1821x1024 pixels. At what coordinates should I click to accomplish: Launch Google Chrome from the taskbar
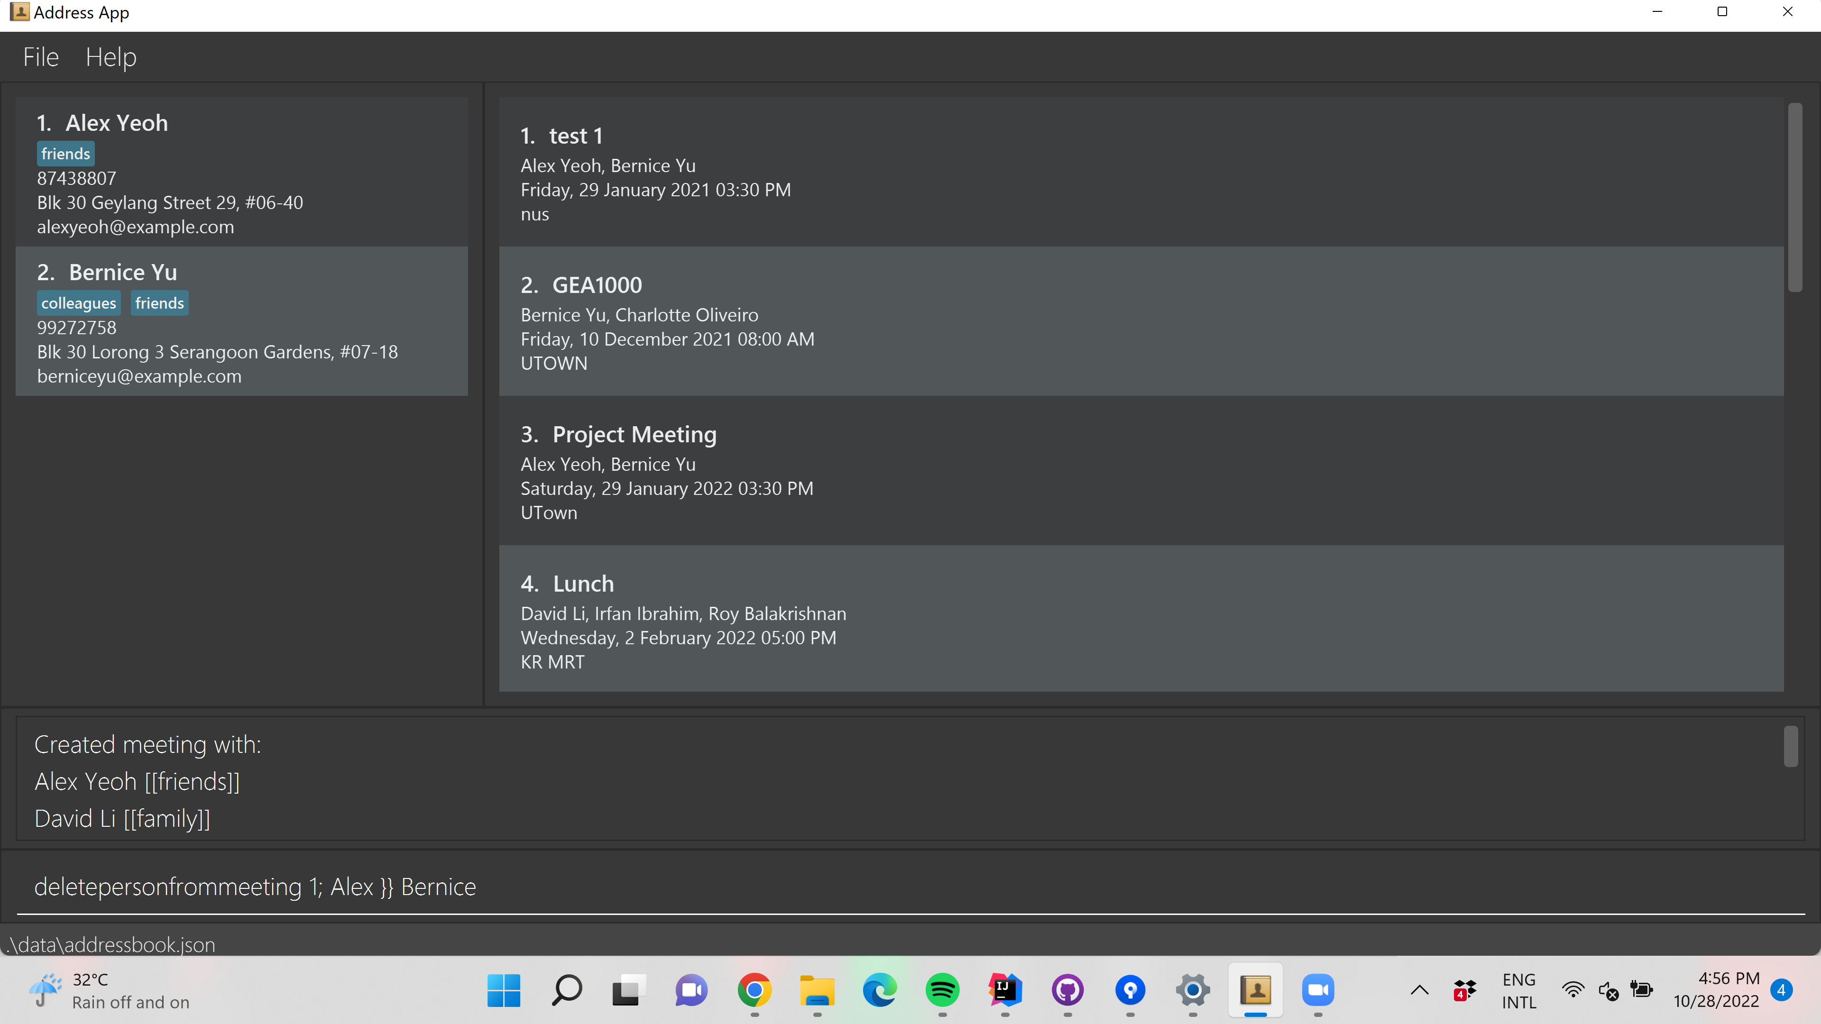tap(754, 990)
